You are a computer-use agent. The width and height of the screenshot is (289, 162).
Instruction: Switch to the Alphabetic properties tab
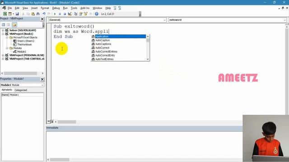click(7, 90)
